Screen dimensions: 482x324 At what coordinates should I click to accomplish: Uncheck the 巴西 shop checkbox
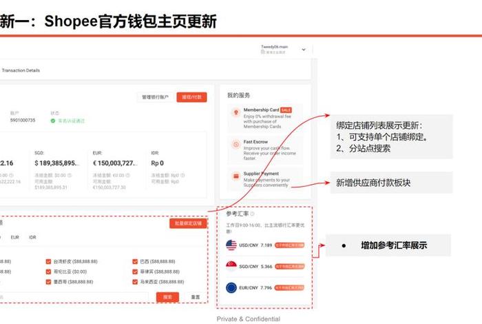point(135,261)
